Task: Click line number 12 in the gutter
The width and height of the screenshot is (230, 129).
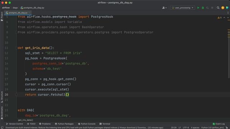Action: (6, 53)
